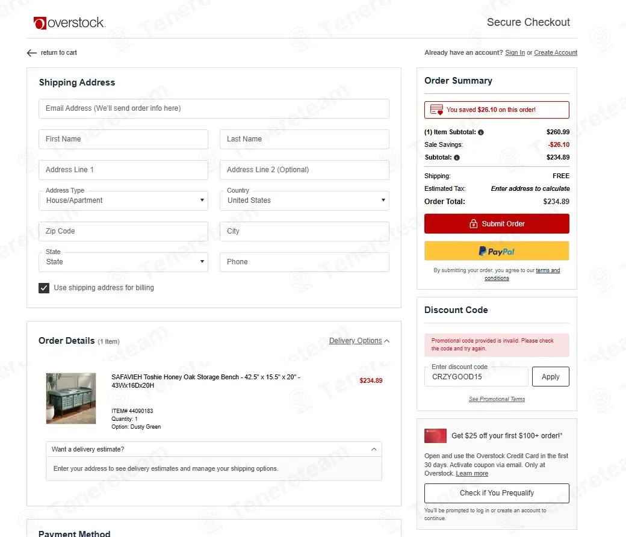Click the Enter address to calculate text

click(x=530, y=189)
